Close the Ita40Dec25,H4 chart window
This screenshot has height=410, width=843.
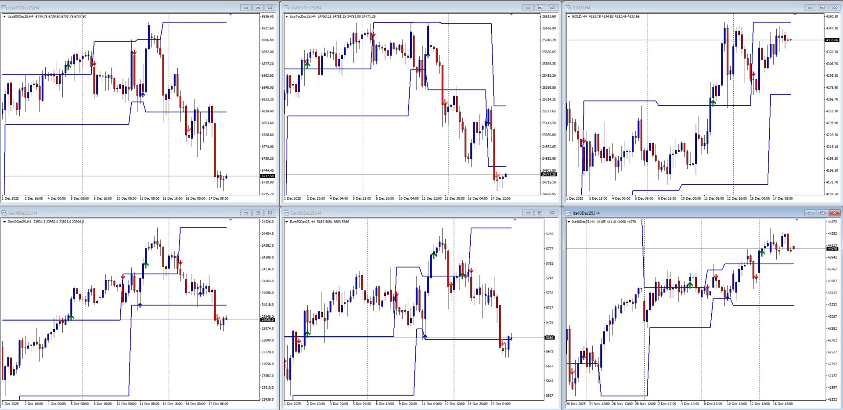tap(834, 213)
